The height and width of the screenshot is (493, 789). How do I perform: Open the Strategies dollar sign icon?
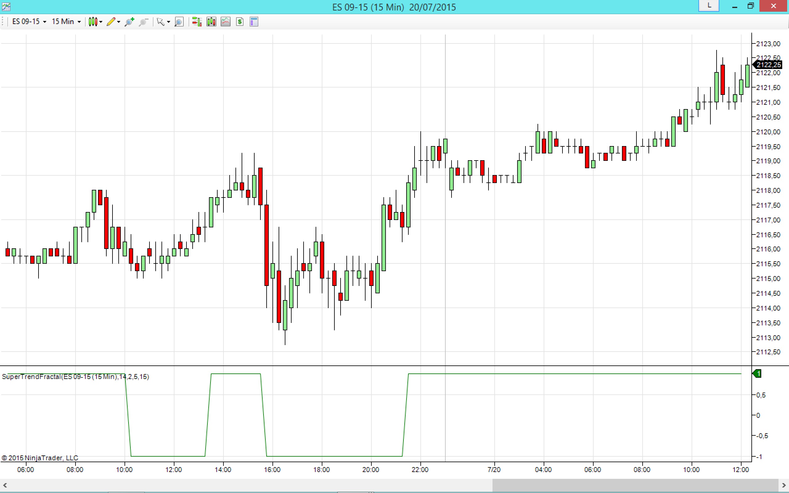pos(240,22)
